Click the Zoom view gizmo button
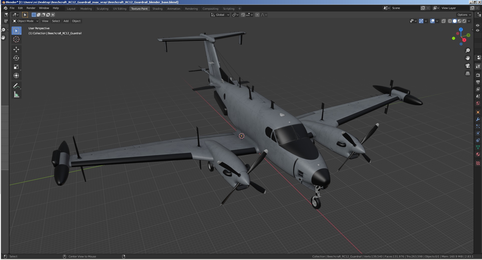This screenshot has width=482, height=260. click(468, 50)
